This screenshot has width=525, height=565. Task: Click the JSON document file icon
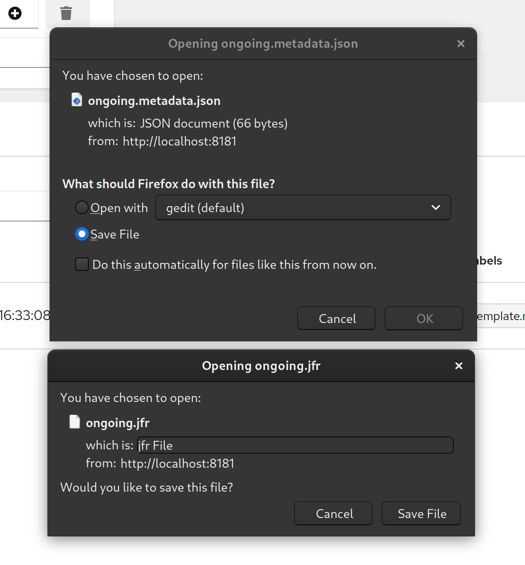[x=76, y=100]
